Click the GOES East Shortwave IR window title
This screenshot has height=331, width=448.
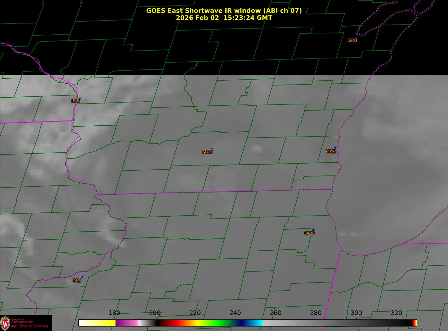(224, 11)
